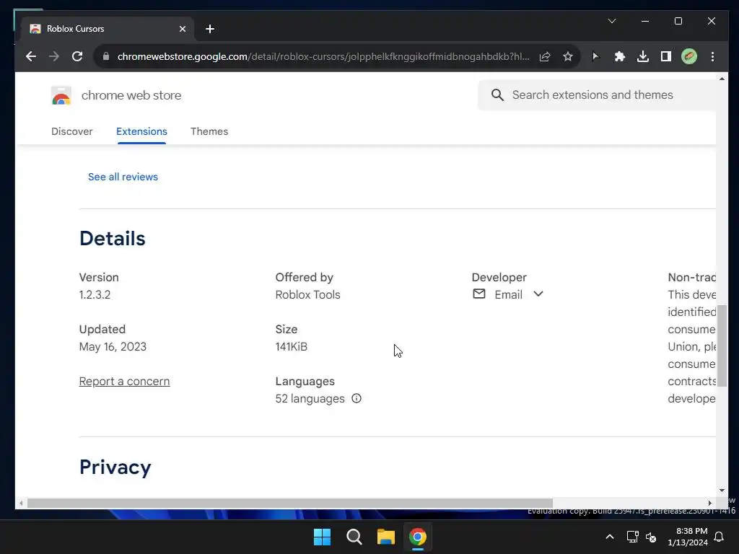Click the scroll up arrow
Viewport: 739px width, 554px height.
(x=722, y=79)
